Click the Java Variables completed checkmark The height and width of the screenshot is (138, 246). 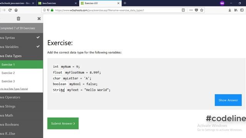coord(38,46)
